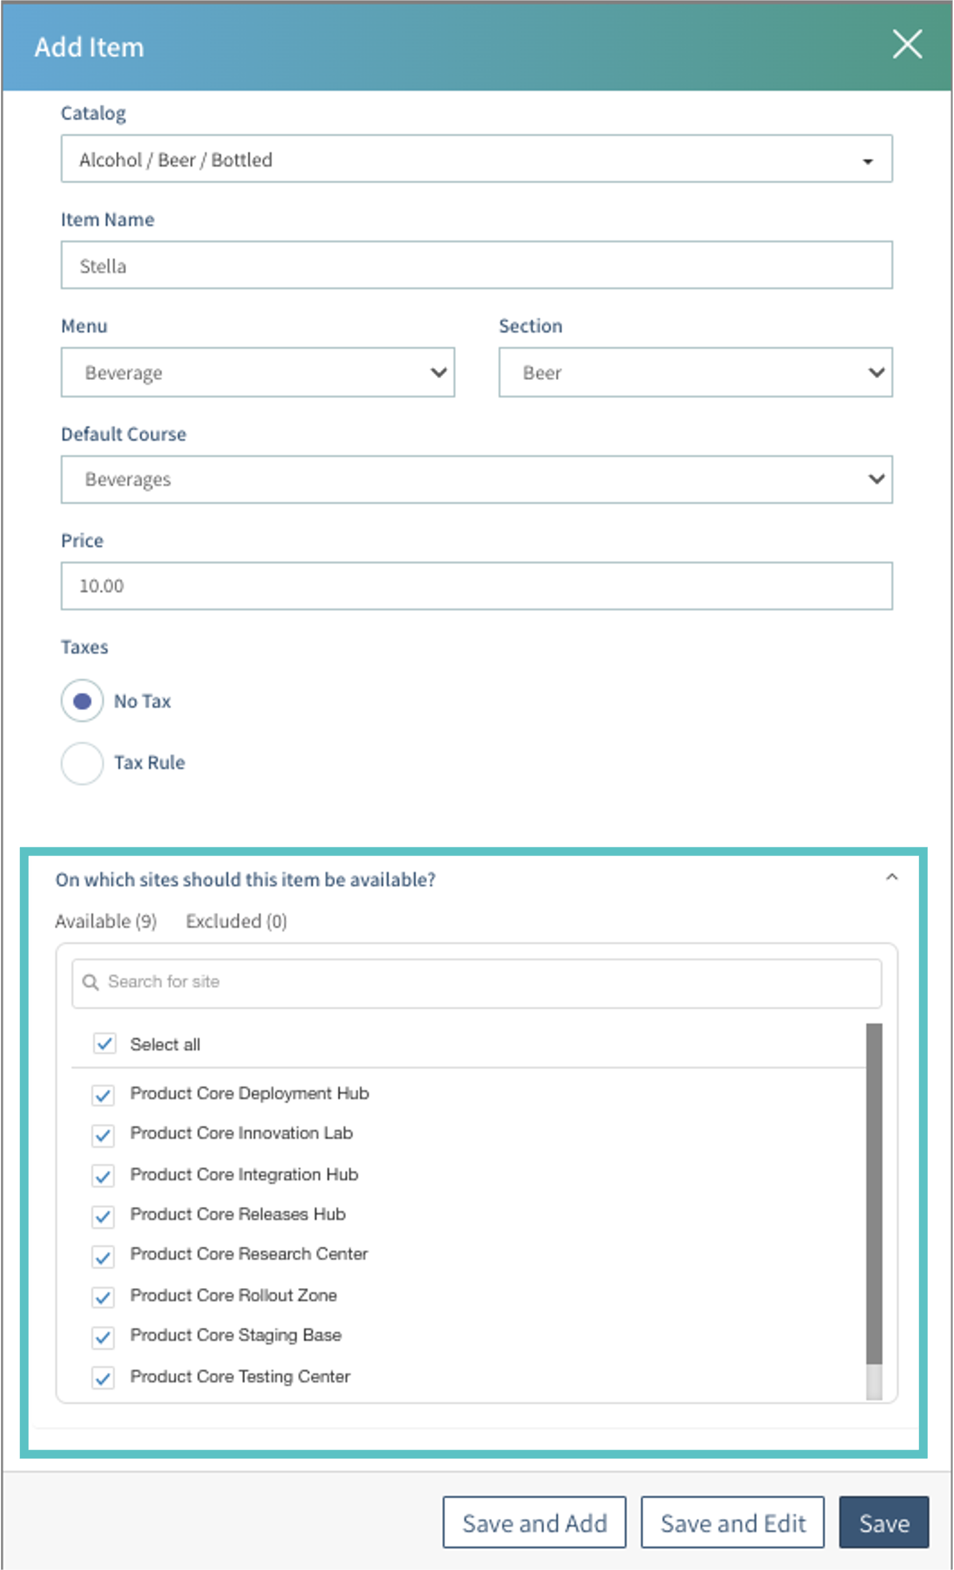Collapse the site availability section
The width and height of the screenshot is (954, 1570).
(x=892, y=877)
